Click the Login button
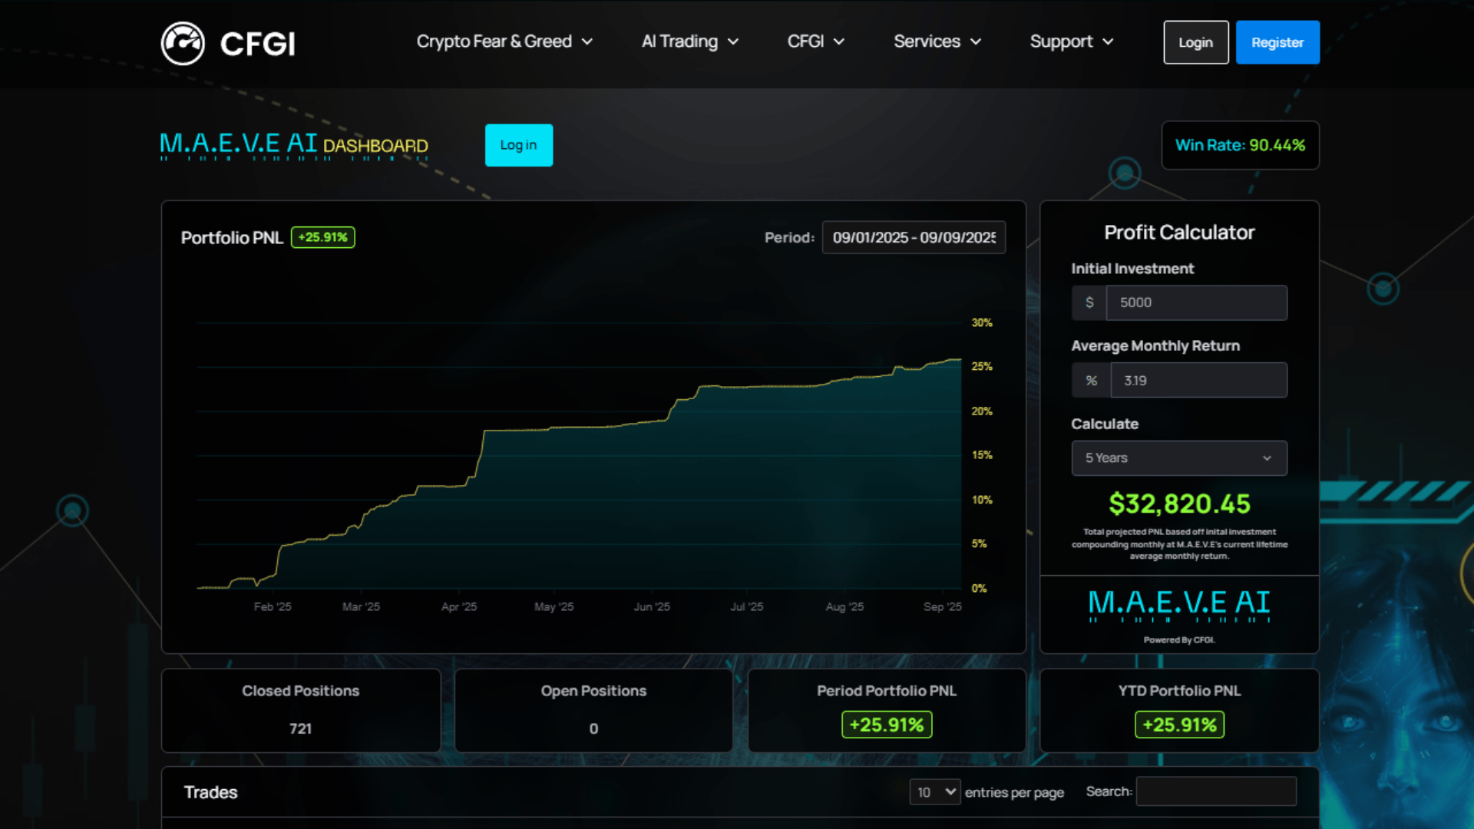This screenshot has width=1474, height=829. tap(1195, 42)
